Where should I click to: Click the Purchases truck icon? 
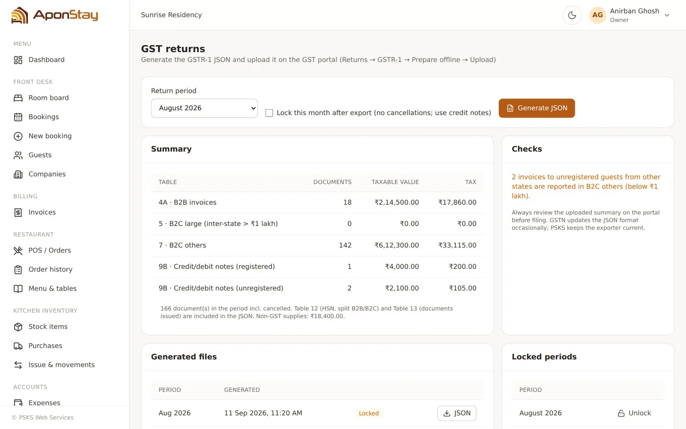click(18, 346)
